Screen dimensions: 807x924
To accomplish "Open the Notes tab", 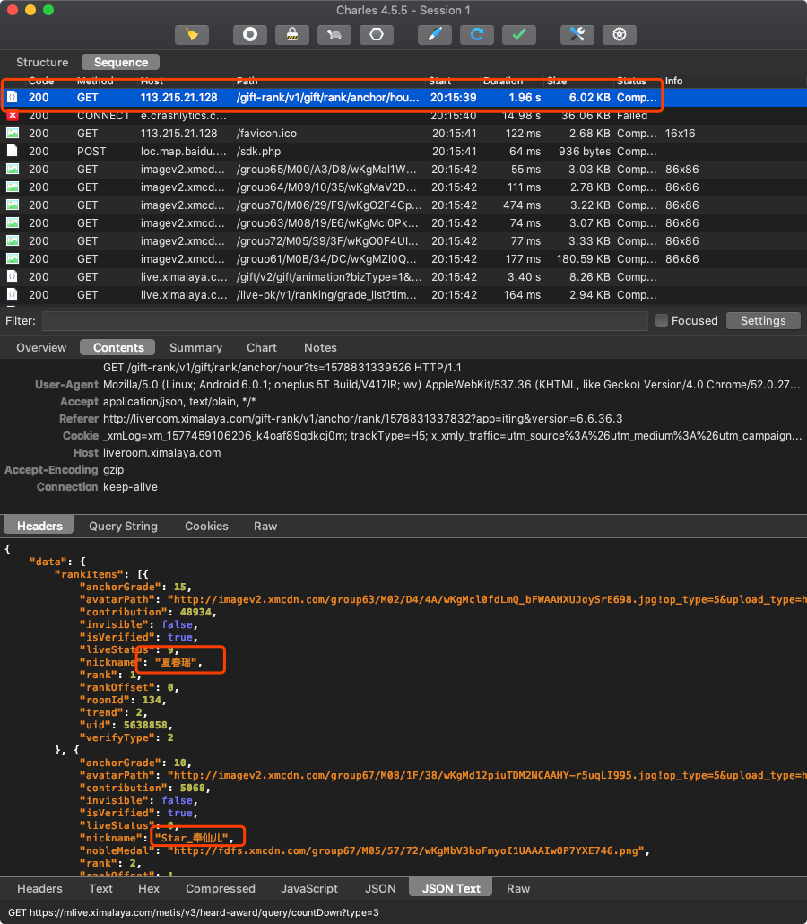I will tap(320, 347).
